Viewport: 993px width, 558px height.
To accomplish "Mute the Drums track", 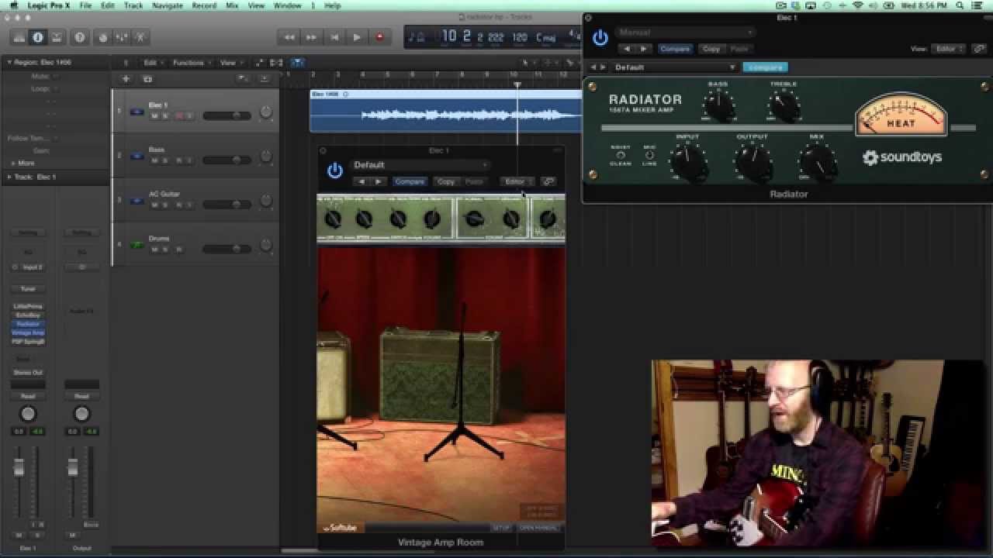I will click(154, 250).
